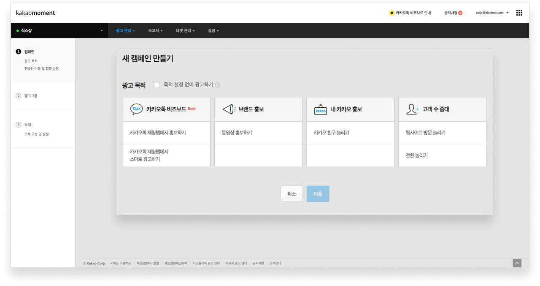Expand the 식스샵 account selector

59,30
